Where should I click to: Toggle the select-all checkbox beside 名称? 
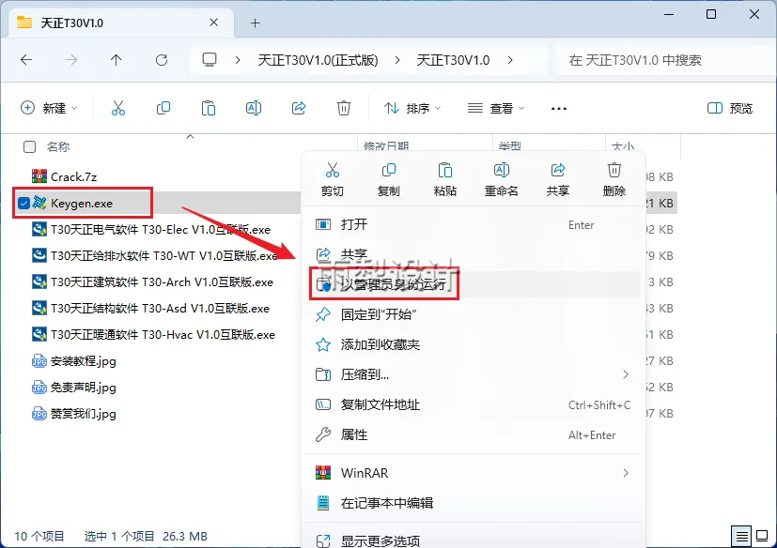coord(30,146)
